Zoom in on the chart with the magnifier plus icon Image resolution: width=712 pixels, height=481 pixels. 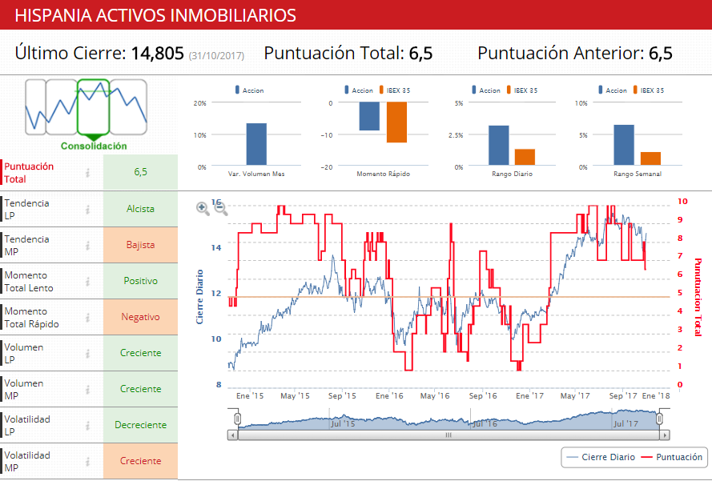point(203,209)
